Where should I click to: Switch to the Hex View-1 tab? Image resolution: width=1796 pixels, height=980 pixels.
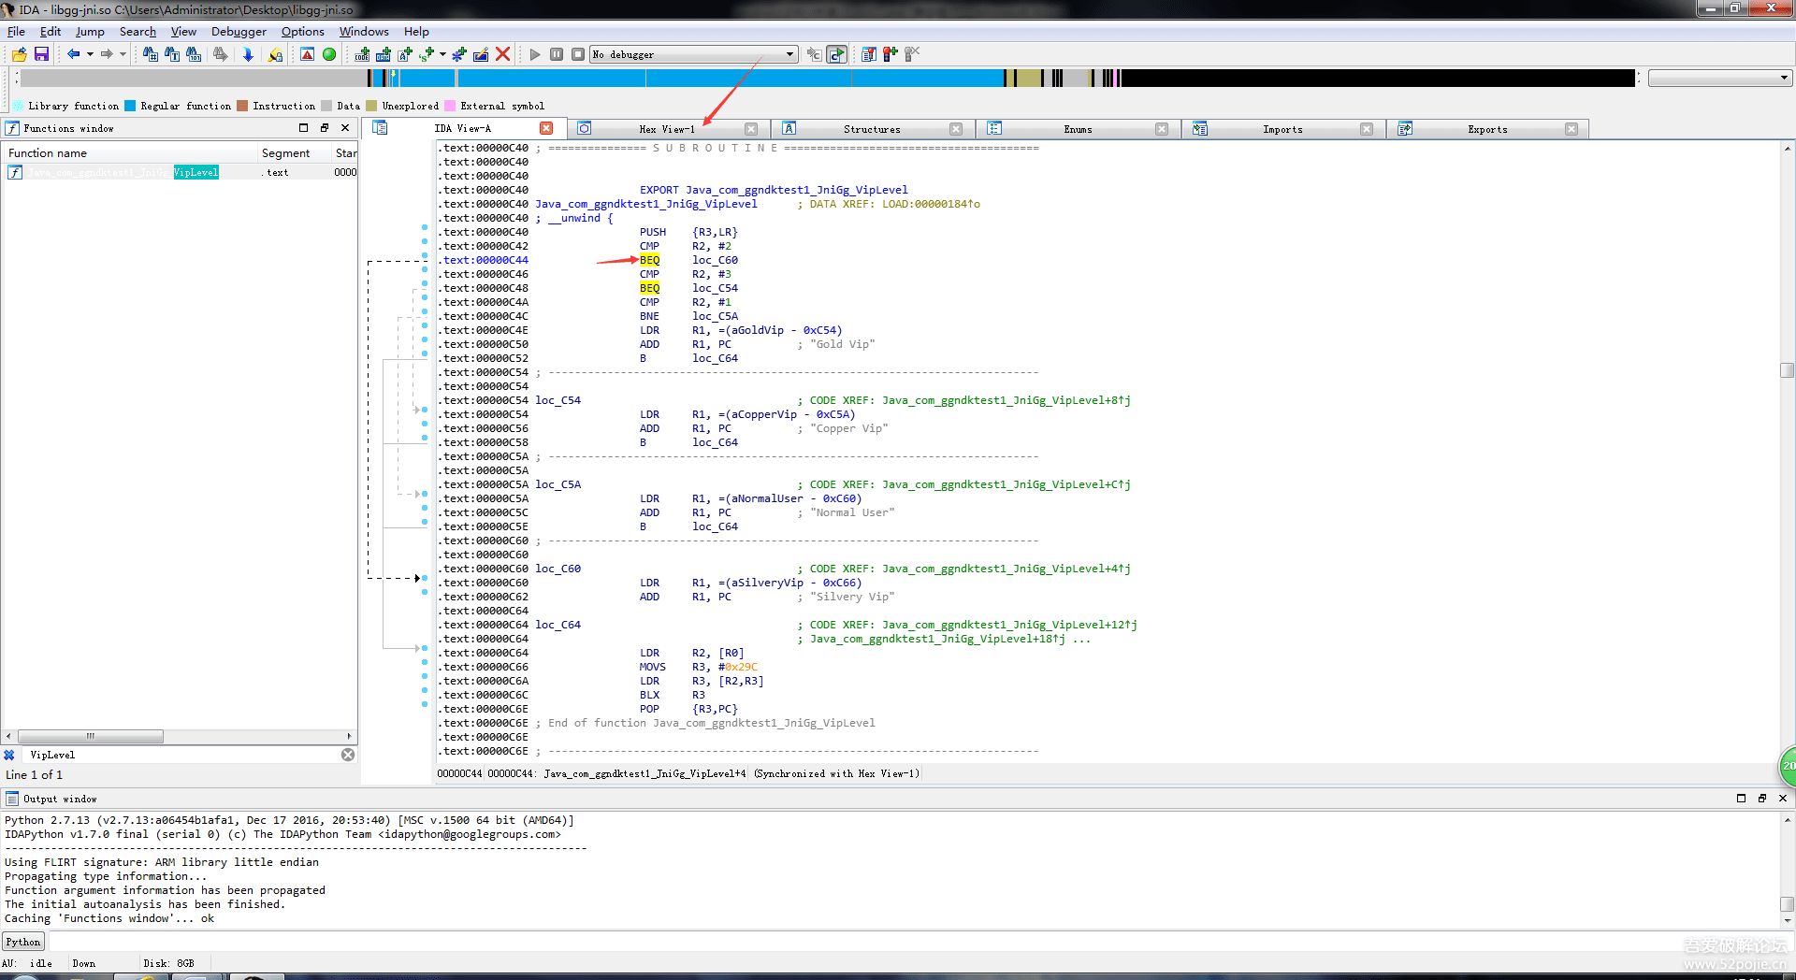[x=667, y=129]
